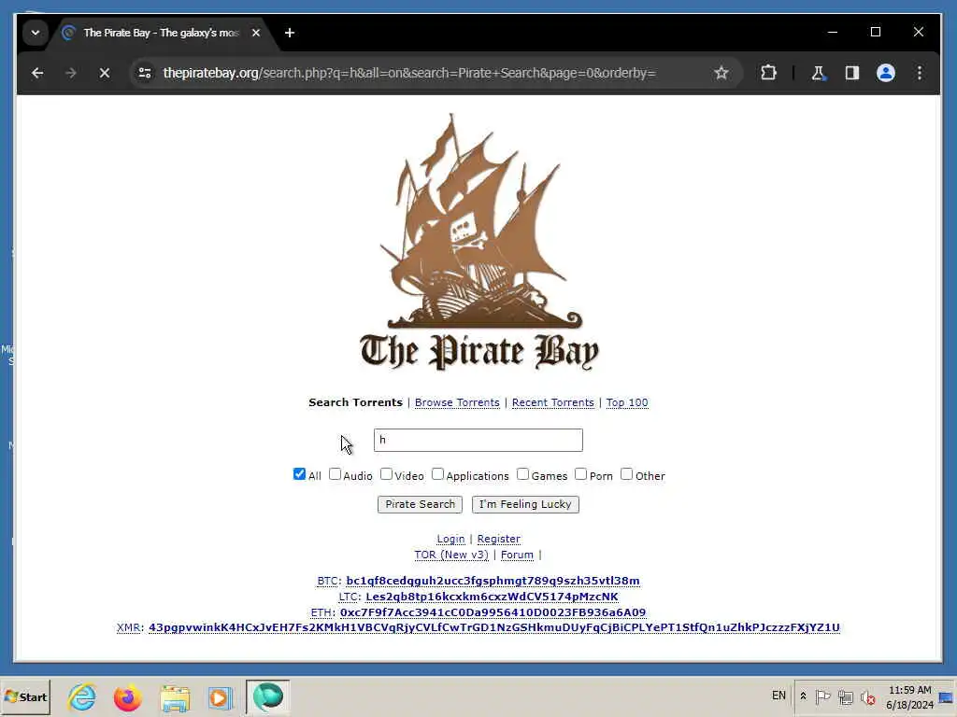
Task: Click the Pirate Search button
Action: [x=420, y=504]
